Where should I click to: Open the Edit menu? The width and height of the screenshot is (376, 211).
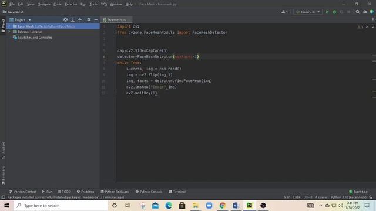tap(21, 4)
